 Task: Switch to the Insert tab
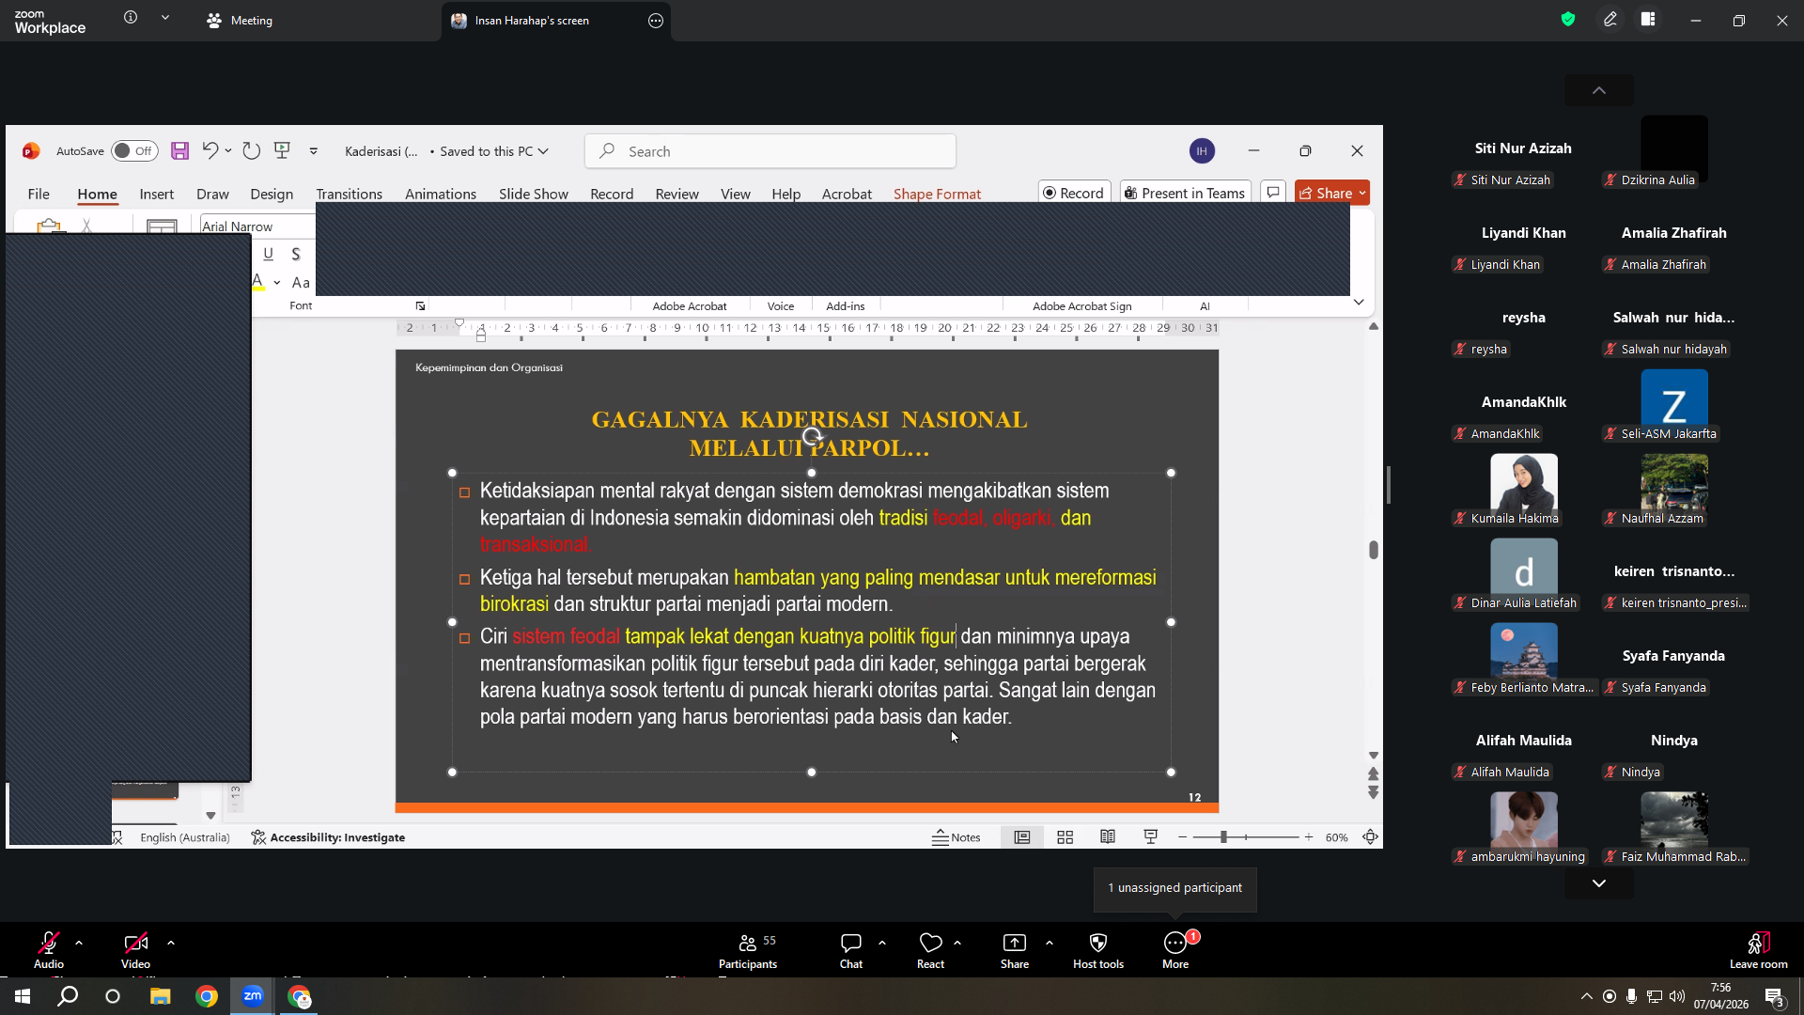click(x=157, y=194)
